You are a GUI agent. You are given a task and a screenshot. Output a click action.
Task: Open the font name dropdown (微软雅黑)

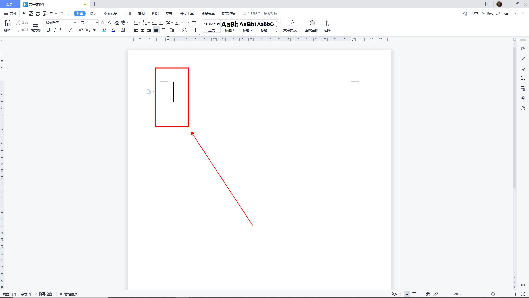click(x=75, y=23)
